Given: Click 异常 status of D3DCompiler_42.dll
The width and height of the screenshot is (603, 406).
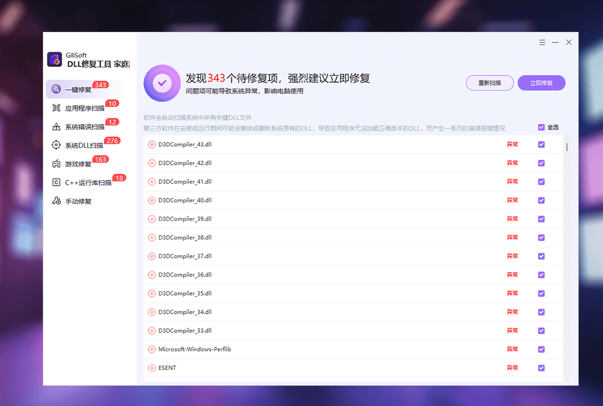Looking at the screenshot, I should (x=512, y=163).
